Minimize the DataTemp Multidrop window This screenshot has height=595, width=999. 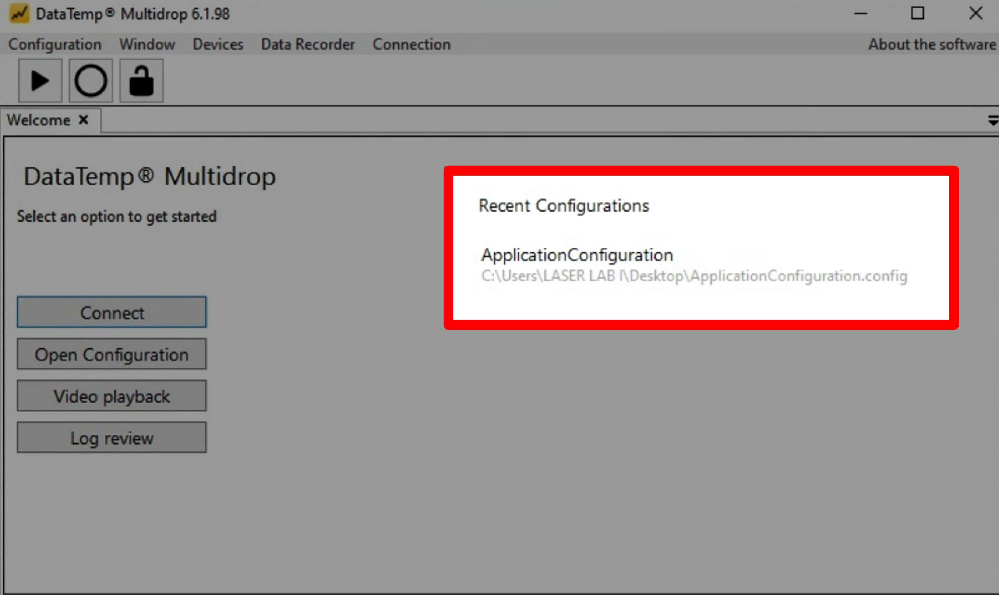[861, 14]
